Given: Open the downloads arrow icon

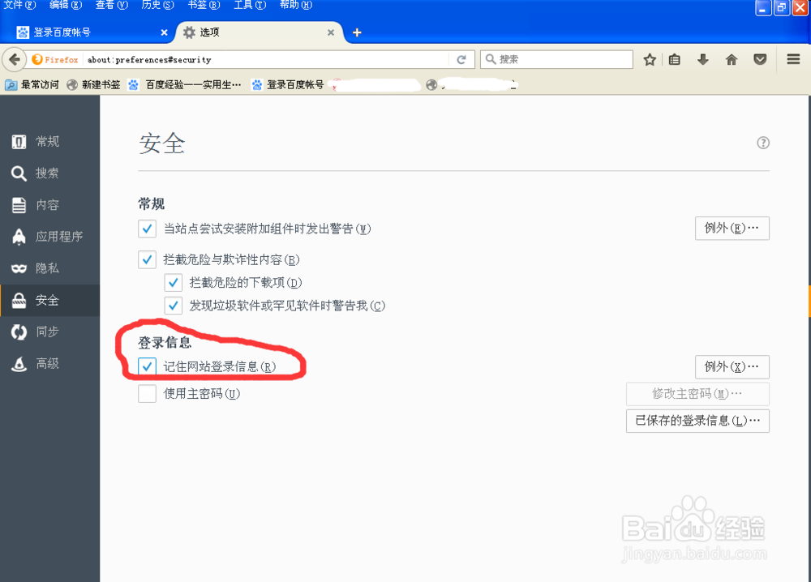Looking at the screenshot, I should pyautogui.click(x=703, y=59).
